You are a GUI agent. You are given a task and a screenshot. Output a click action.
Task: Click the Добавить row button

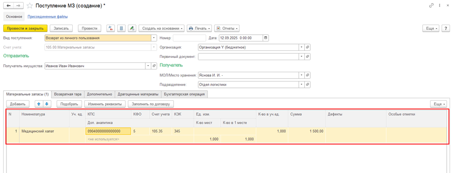click(18, 104)
